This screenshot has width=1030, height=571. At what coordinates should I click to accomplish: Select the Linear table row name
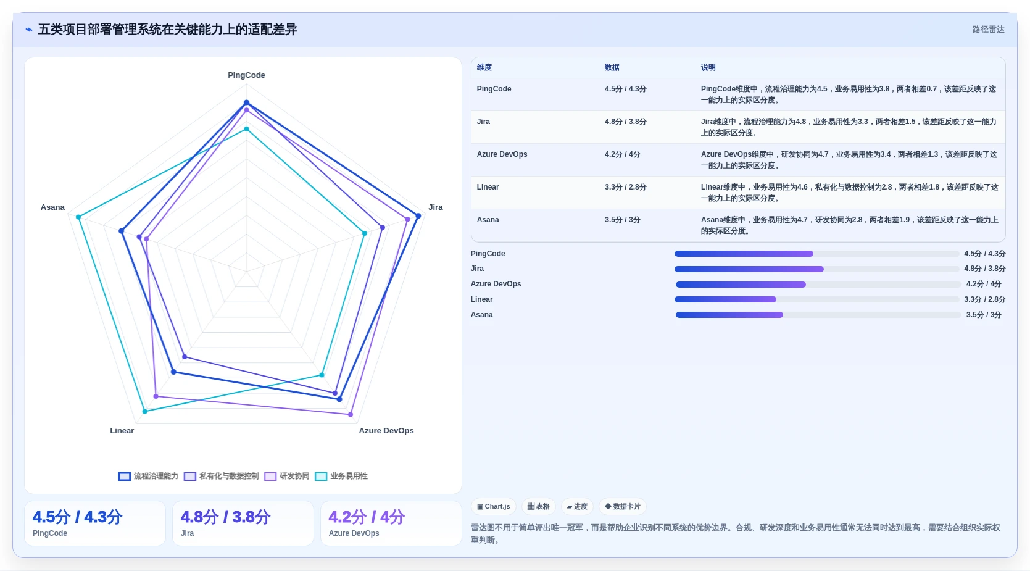488,187
